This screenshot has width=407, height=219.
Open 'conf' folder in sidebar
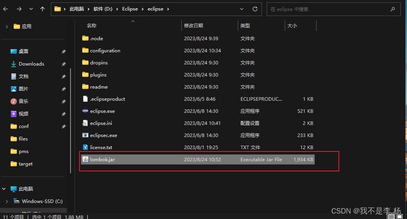(20, 126)
